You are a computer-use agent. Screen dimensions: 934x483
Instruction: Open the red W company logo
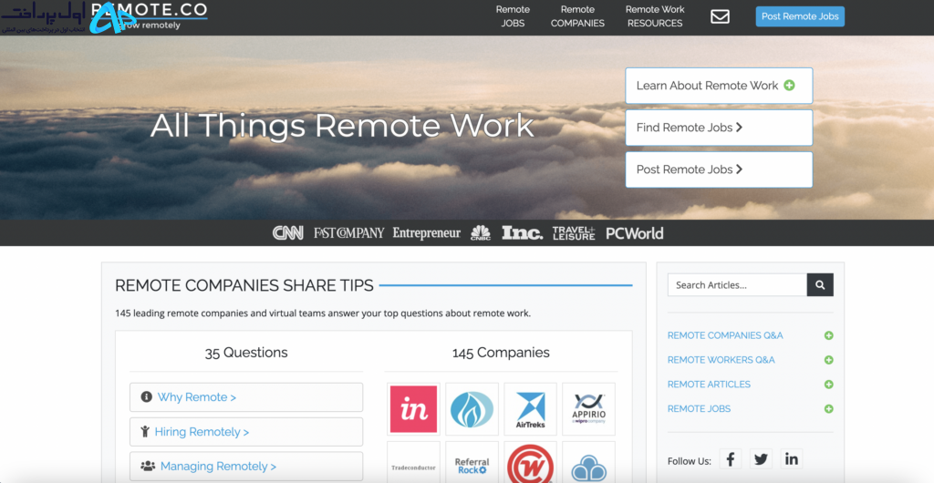530,462
